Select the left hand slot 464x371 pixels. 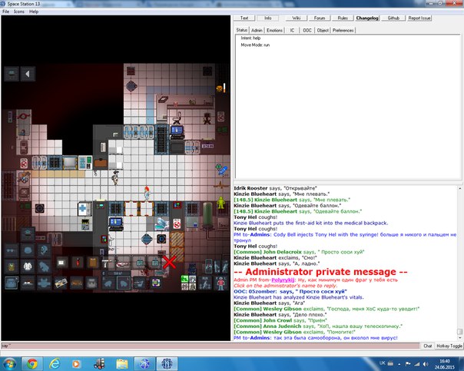pyautogui.click(x=108, y=283)
